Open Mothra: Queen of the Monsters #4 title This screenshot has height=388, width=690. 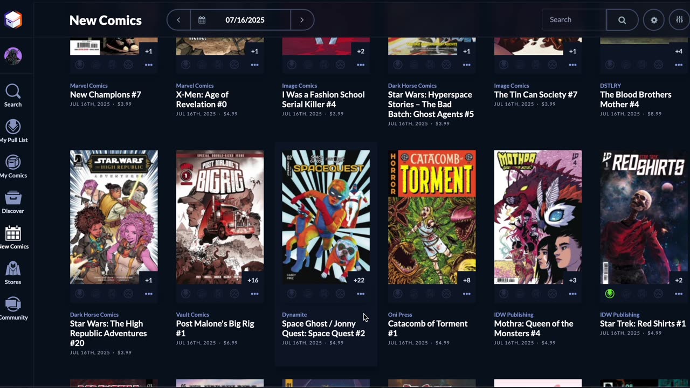[534, 329]
